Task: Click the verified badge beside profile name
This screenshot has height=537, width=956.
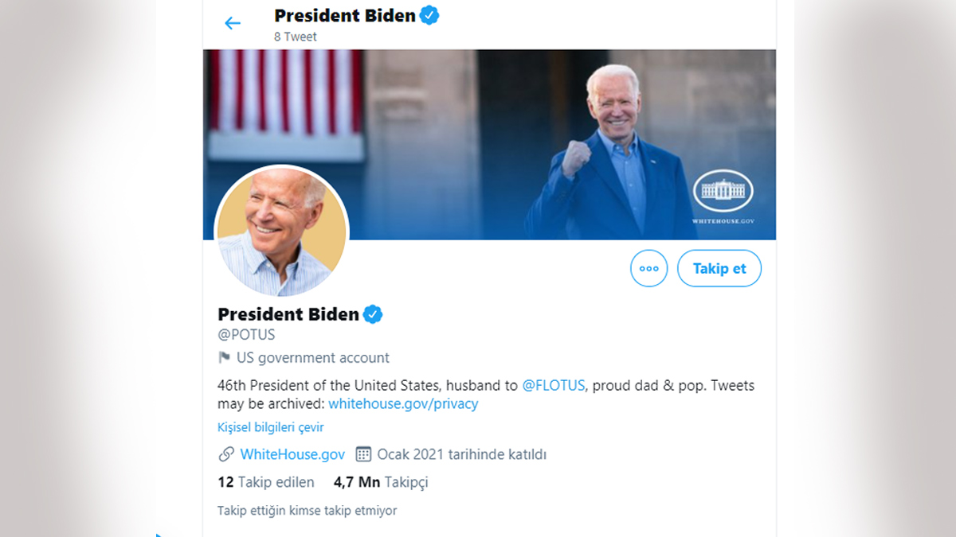Action: 373,314
